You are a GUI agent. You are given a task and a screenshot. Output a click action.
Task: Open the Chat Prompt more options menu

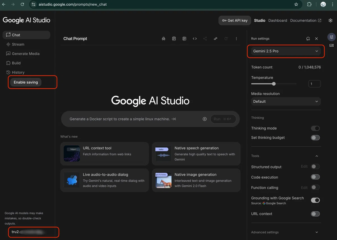pyautogui.click(x=236, y=39)
